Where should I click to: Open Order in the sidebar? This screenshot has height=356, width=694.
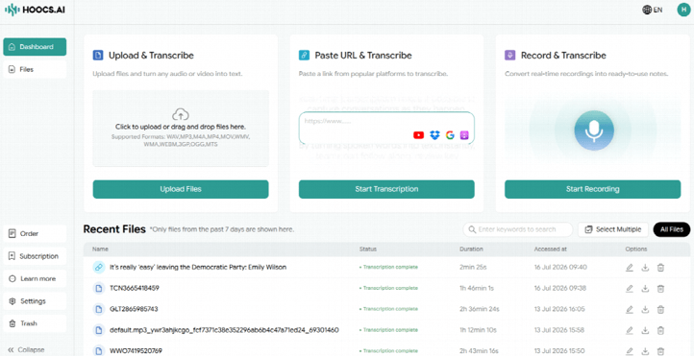coord(35,233)
